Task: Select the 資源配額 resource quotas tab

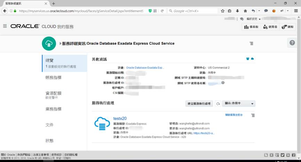Action: coord(54,93)
